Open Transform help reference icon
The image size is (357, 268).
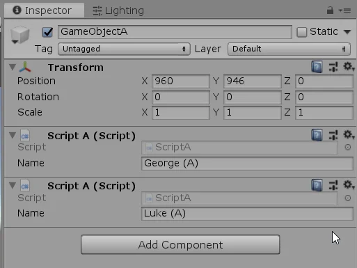(317, 67)
